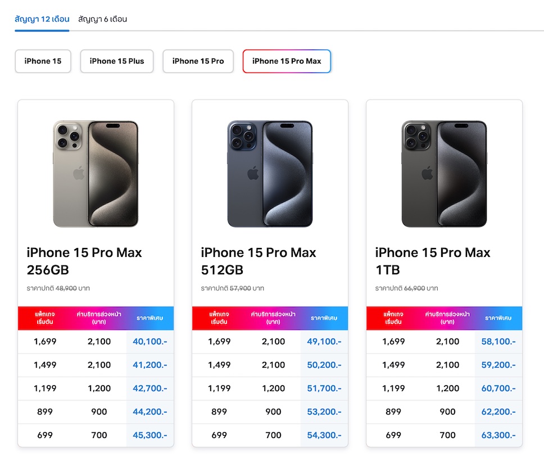
Task: Select the 40,100.- special price for 256GB
Action: pos(150,341)
